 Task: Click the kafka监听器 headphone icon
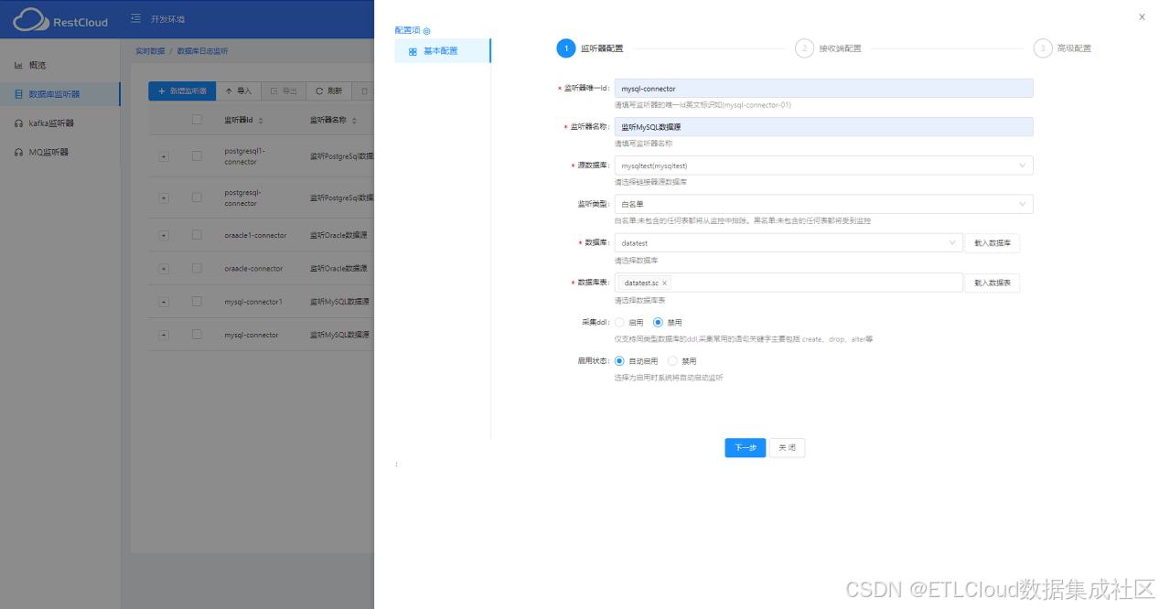point(18,123)
